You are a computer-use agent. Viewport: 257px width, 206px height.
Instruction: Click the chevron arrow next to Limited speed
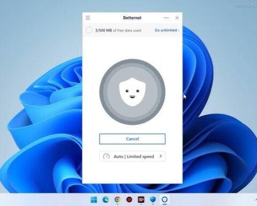[x=161, y=156]
